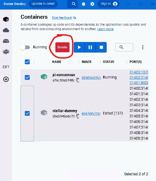Click the stellar-dummy port entry 31405:314

(139, 116)
